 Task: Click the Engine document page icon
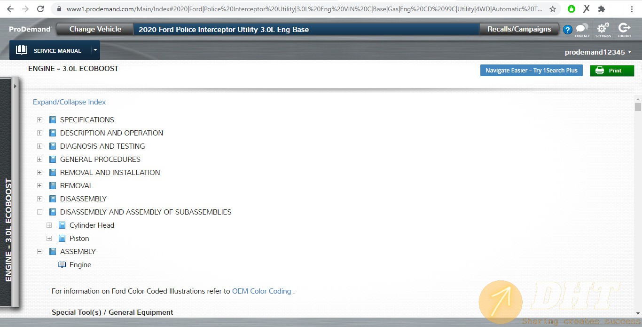point(62,265)
